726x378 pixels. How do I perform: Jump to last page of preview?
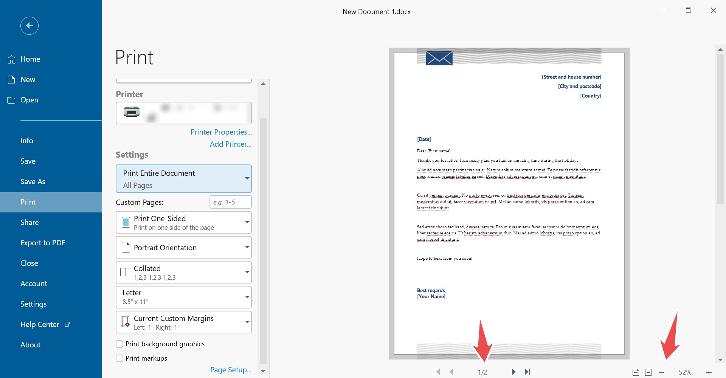pyautogui.click(x=527, y=372)
